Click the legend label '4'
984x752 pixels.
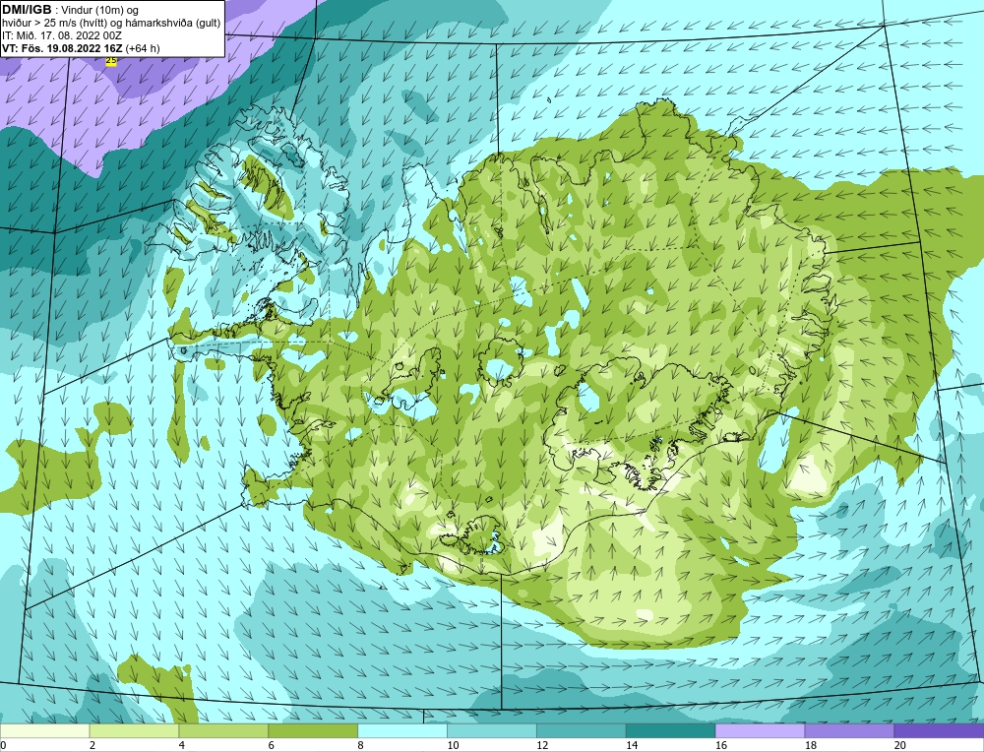coord(181,745)
